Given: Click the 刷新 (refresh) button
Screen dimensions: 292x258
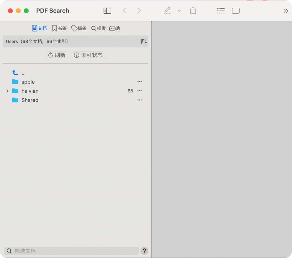Looking at the screenshot, I should (x=57, y=55).
